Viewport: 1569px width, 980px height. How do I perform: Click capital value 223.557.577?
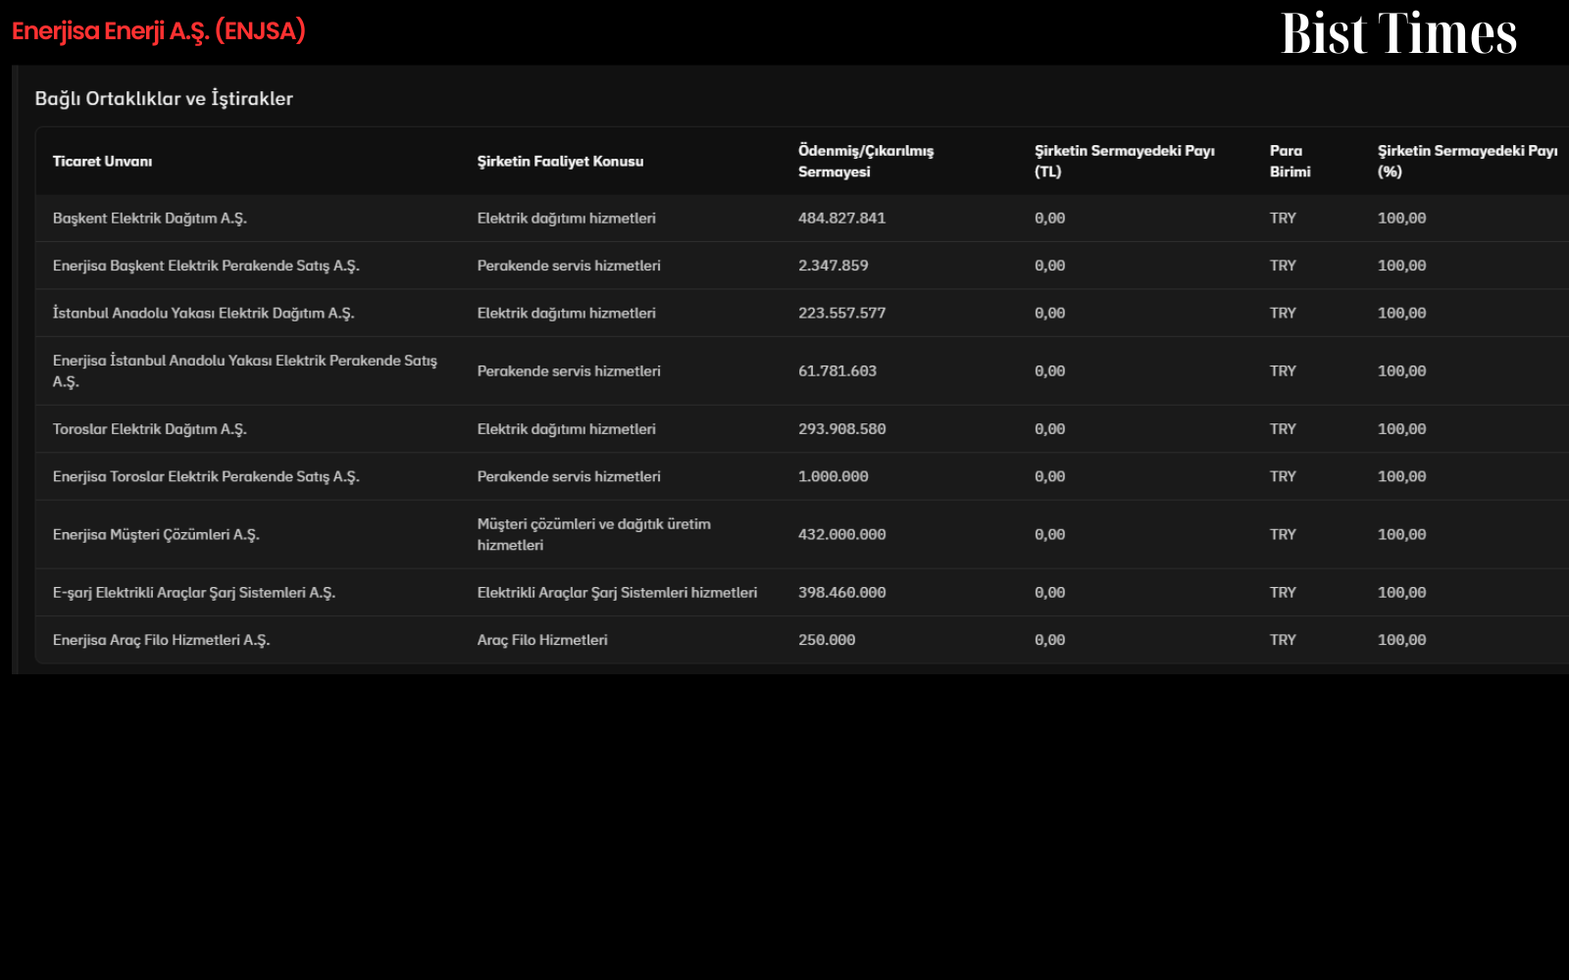click(x=841, y=314)
